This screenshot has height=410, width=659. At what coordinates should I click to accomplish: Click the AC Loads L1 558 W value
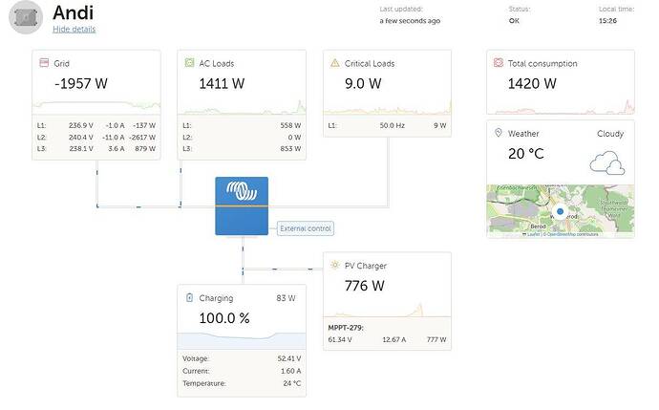pyautogui.click(x=290, y=125)
